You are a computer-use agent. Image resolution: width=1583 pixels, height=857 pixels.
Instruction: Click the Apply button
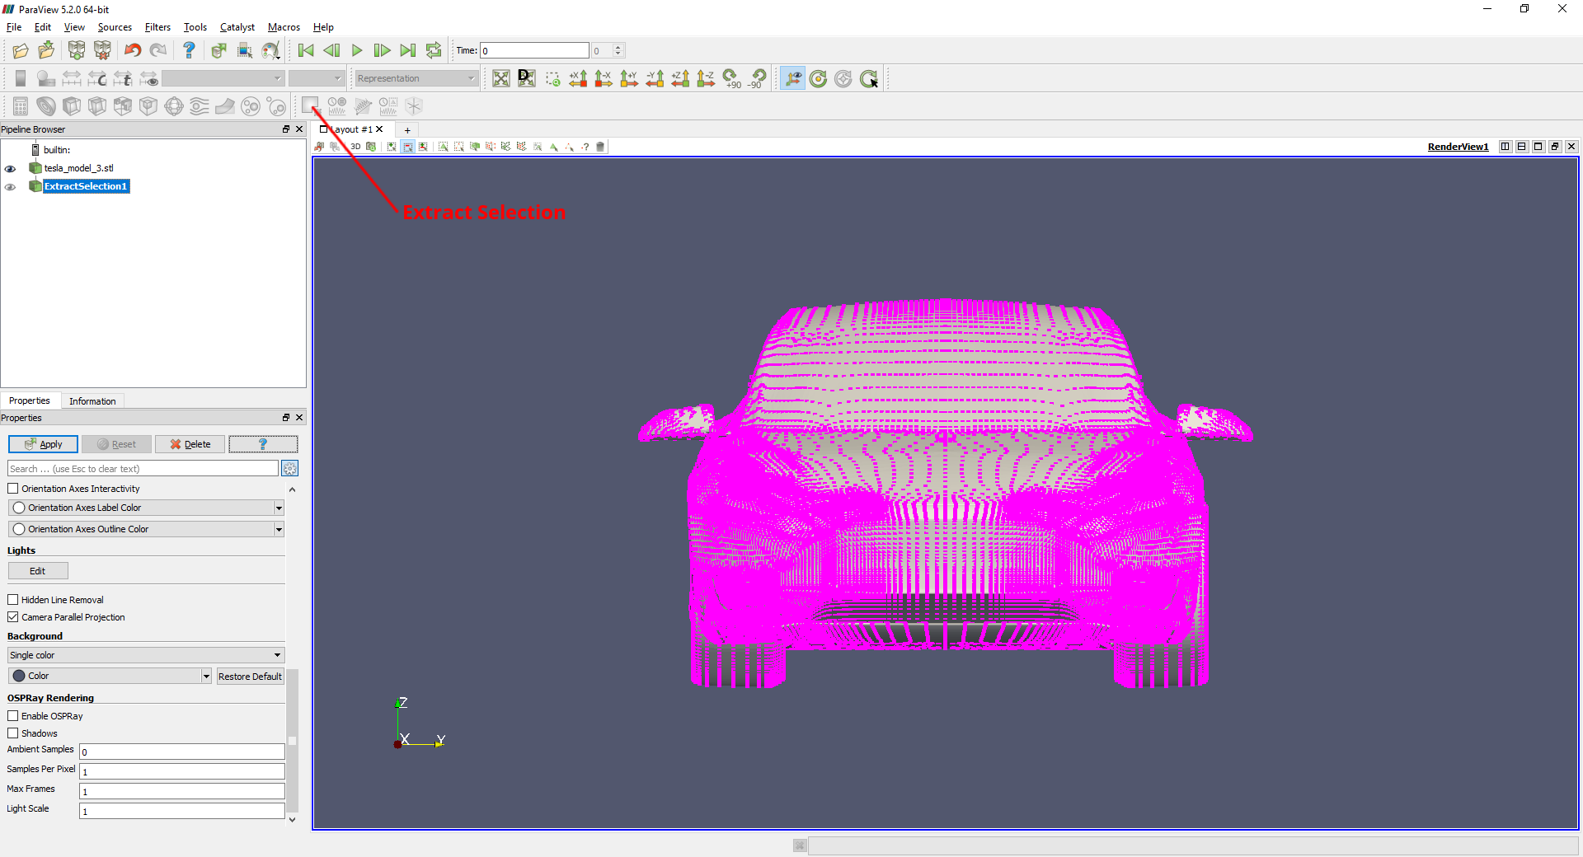click(x=43, y=444)
